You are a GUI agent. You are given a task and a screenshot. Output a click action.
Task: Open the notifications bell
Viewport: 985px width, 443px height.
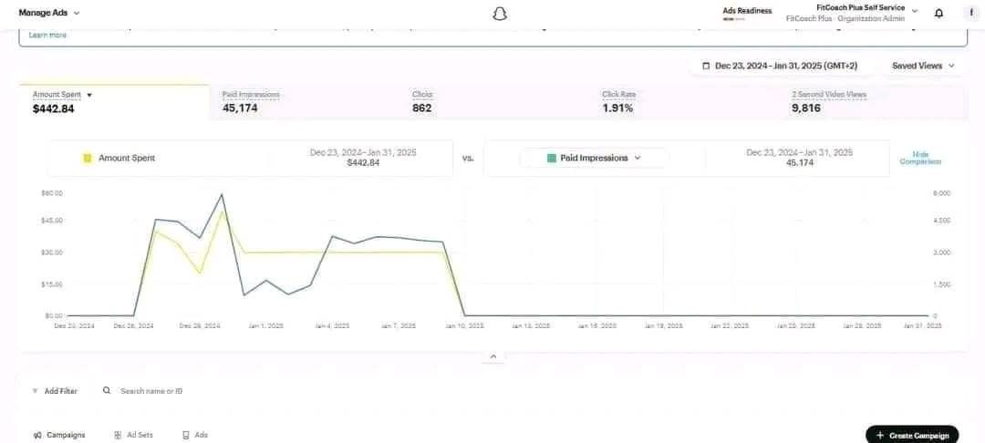coord(939,14)
